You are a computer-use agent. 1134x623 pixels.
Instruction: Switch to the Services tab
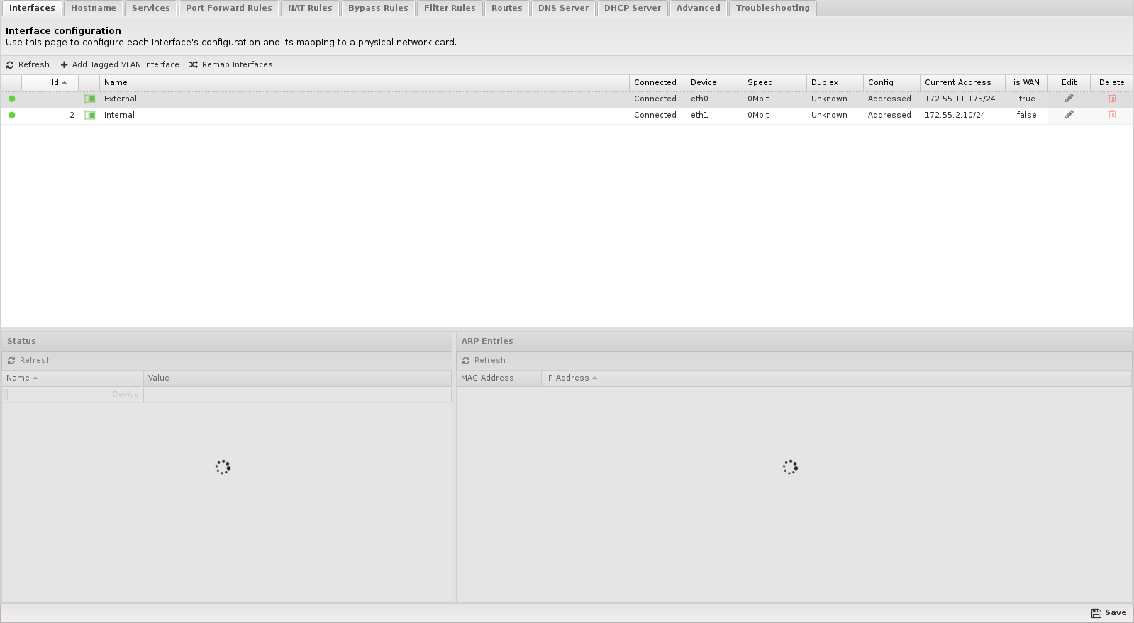click(151, 8)
